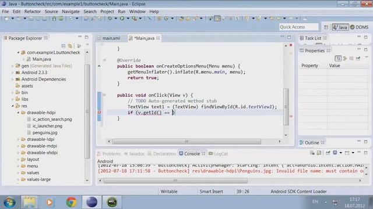373x209 pixels.
Task: Open the Android SDK Manager icon
Action: pos(54,19)
